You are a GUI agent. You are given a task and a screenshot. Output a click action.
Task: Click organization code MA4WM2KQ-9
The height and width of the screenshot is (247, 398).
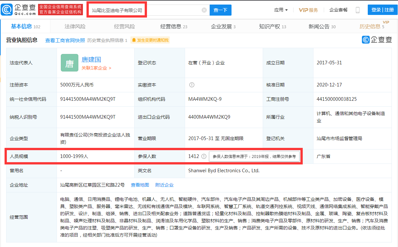point(205,99)
